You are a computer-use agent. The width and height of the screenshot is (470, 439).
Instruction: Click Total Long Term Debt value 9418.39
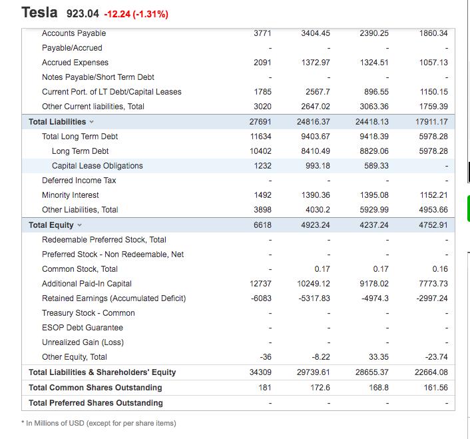click(374, 137)
